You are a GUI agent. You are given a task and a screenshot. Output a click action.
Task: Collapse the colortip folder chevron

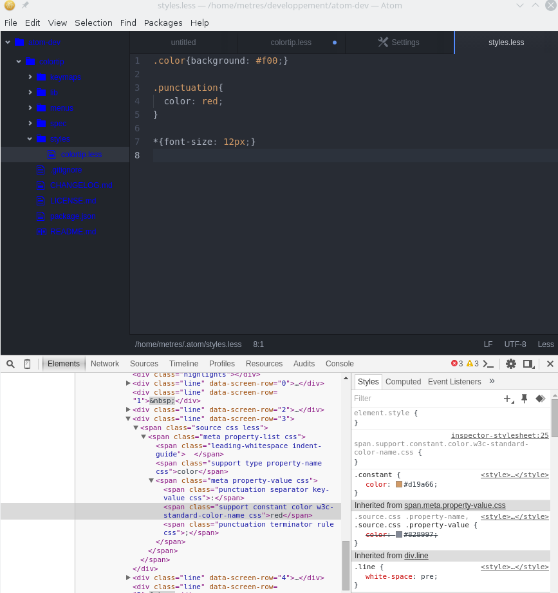point(19,61)
